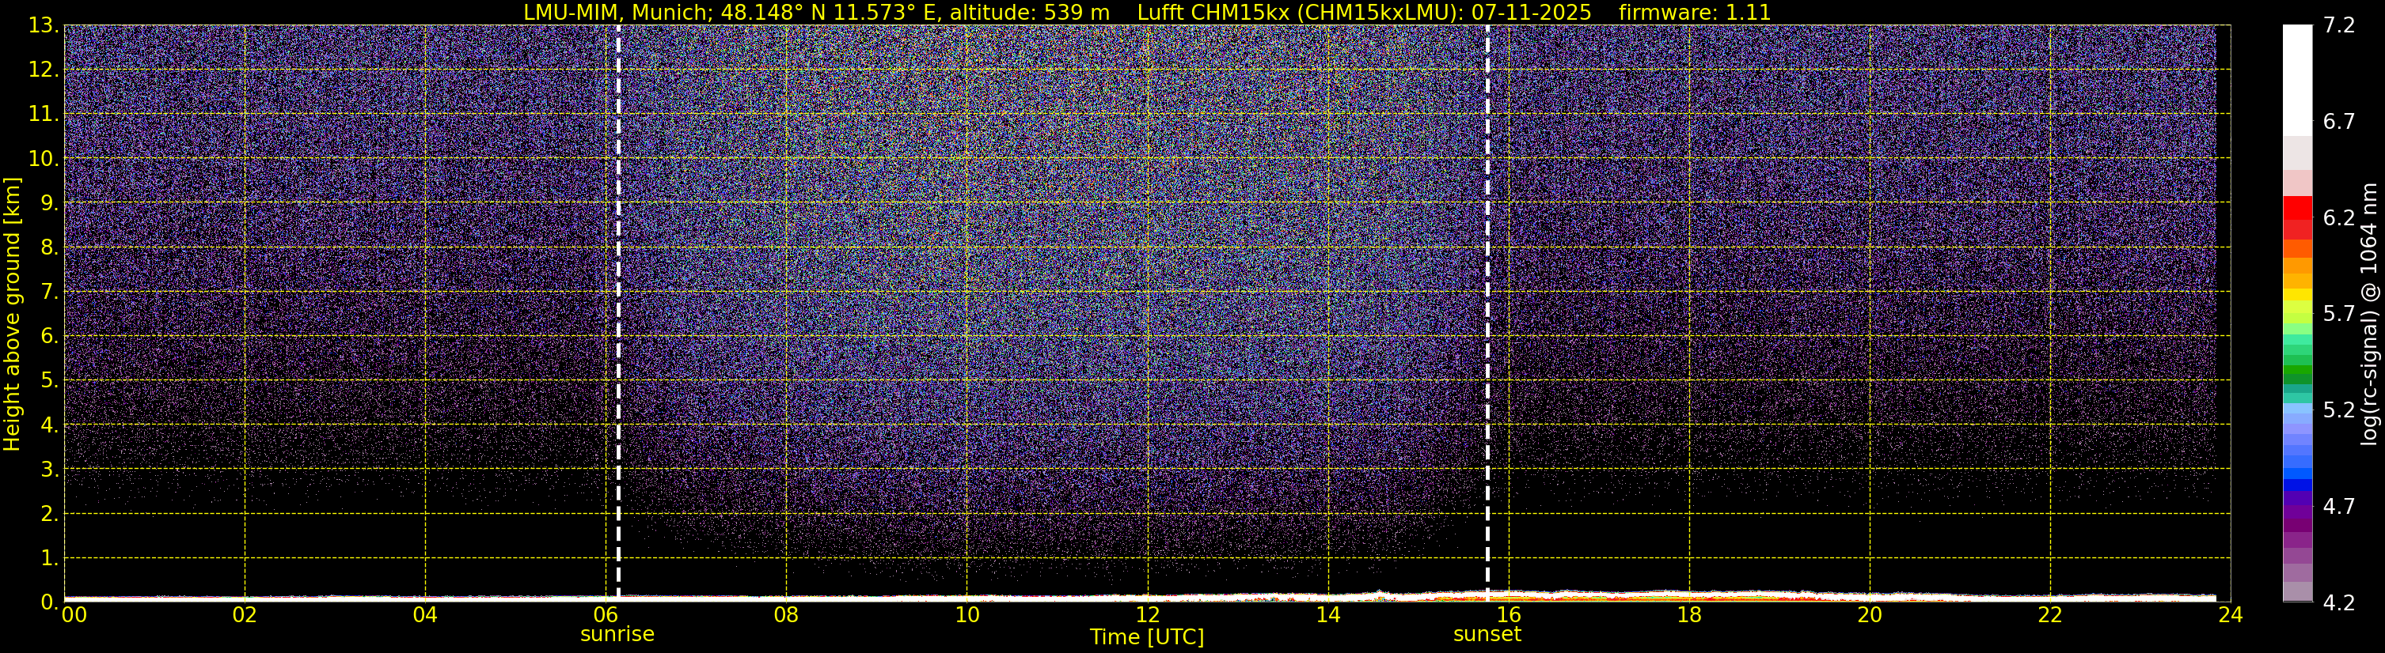2385x653 pixels.
Task: Click the time axis tick "14"
Action: 1327,615
